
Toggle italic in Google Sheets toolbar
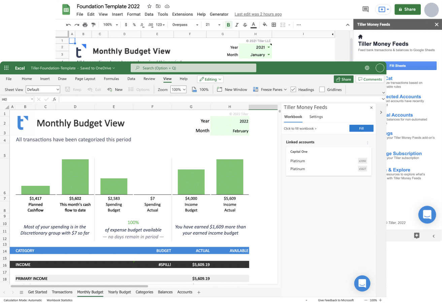click(x=237, y=25)
